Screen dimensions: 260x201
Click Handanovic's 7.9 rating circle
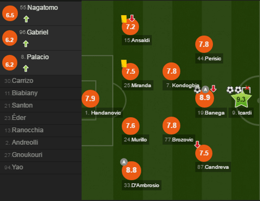point(90,99)
